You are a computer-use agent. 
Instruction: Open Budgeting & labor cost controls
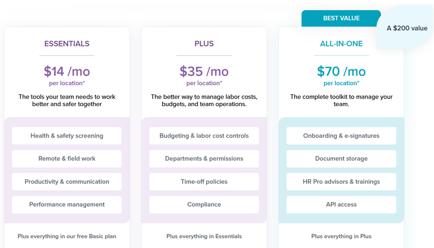pyautogui.click(x=204, y=135)
